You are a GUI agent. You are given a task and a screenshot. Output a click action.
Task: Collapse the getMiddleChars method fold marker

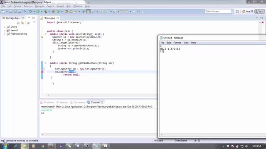point(45,63)
